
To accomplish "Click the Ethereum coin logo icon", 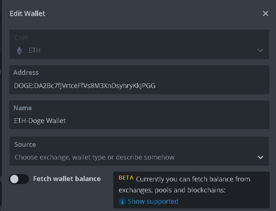I will pyautogui.click(x=19, y=51).
